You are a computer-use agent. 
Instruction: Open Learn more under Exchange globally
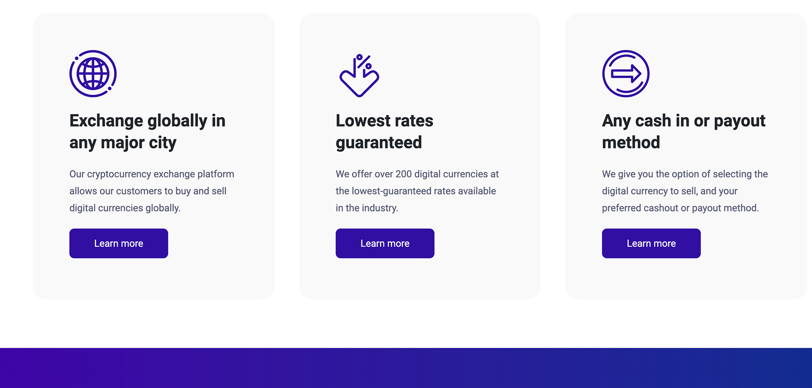click(119, 243)
